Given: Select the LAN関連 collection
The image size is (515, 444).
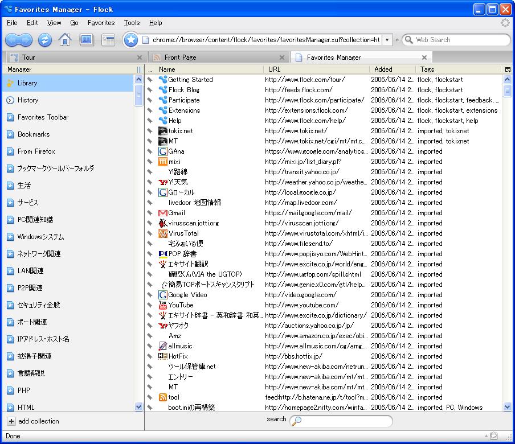Looking at the screenshot, I should pyautogui.click(x=68, y=271).
